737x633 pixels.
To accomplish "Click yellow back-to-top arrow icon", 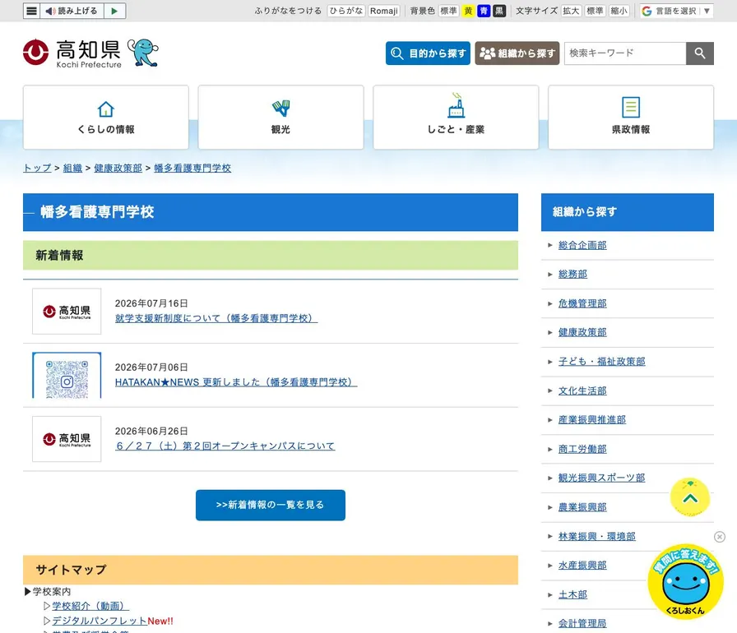I will (x=690, y=497).
